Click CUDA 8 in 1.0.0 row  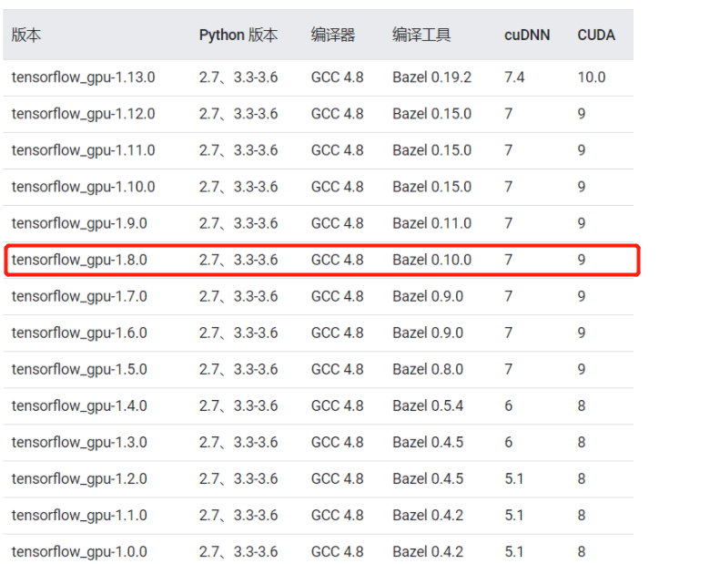pos(582,551)
